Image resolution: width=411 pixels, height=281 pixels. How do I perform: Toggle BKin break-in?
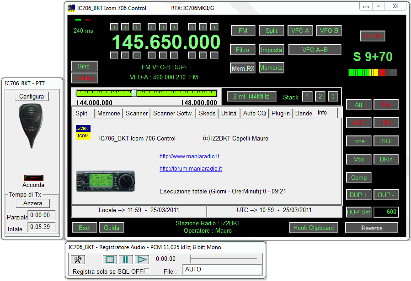(386, 159)
